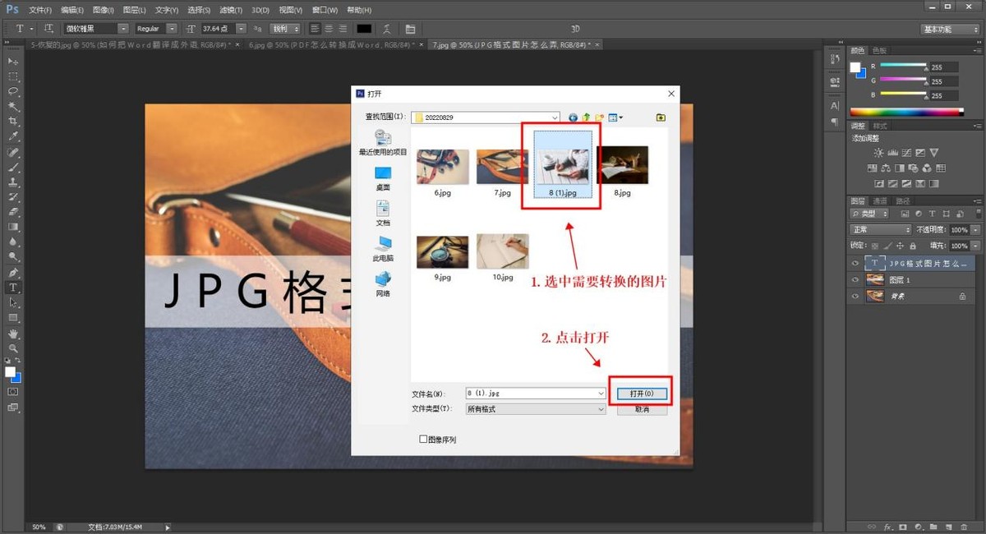This screenshot has height=534, width=986.
Task: Open the layer blend mode dropdown
Action: pos(879,229)
